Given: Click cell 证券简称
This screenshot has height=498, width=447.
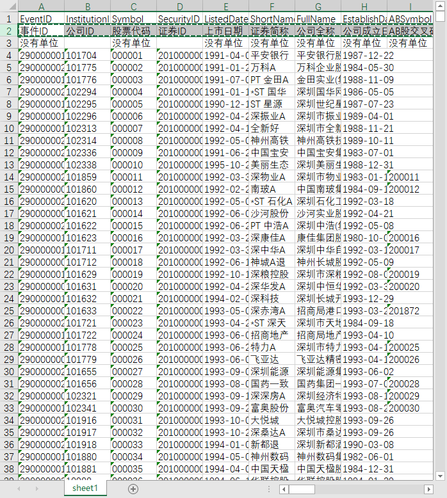Looking at the screenshot, I should point(272,31).
